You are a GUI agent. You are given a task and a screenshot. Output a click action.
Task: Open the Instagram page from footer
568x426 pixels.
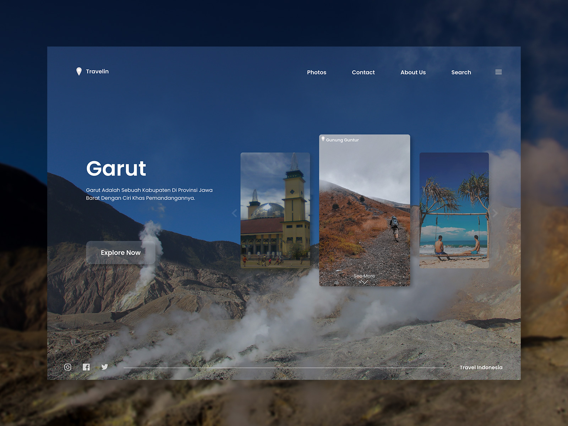(x=67, y=367)
